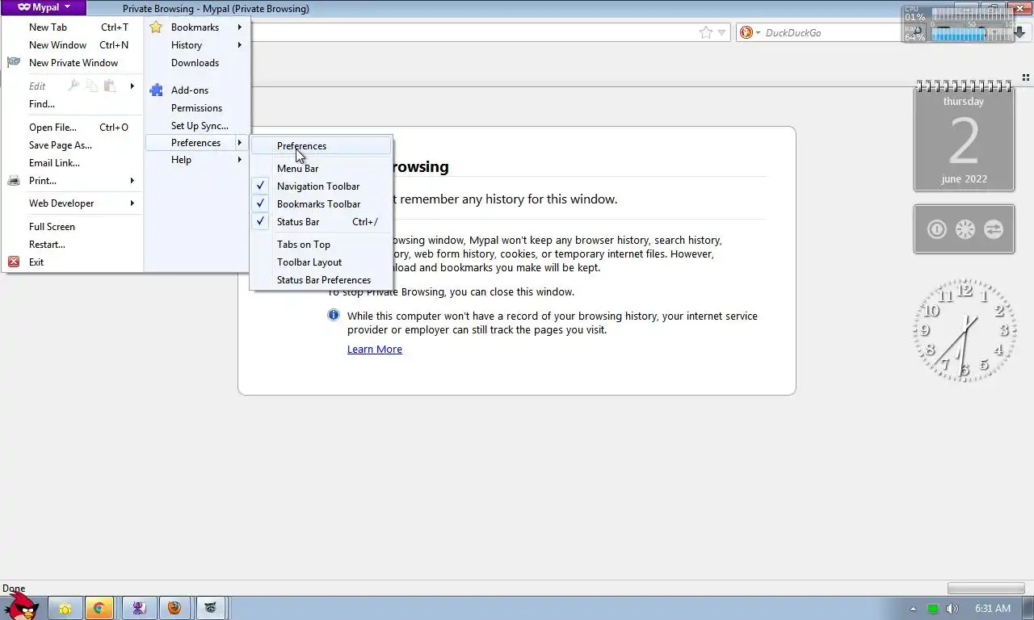1034x620 pixels.
Task: Select Set Up Sync from the menu
Action: click(x=197, y=126)
